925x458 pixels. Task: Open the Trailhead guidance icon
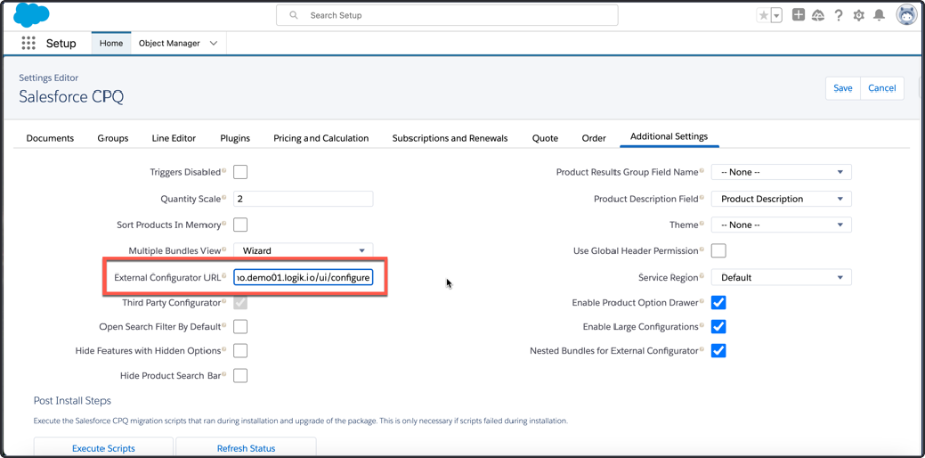point(818,15)
